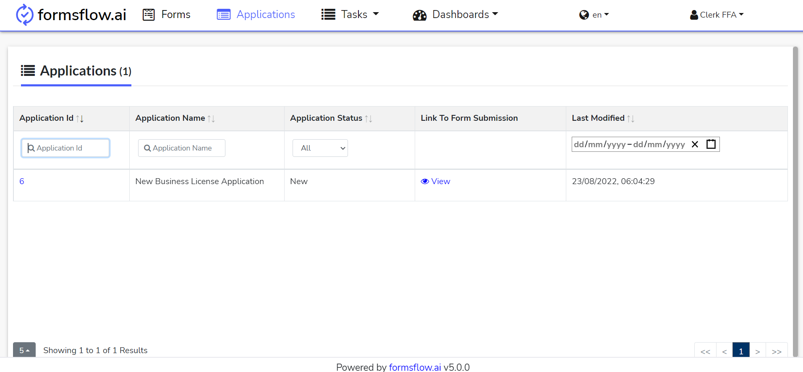Click the Tasks list icon
Screen dimensions: 803x372
(x=328, y=15)
